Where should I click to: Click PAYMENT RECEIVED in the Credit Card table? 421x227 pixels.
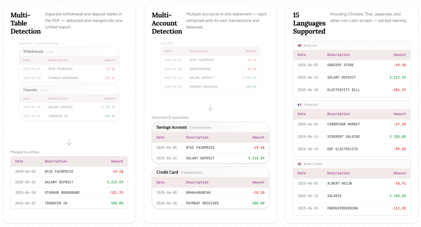pos(202,203)
